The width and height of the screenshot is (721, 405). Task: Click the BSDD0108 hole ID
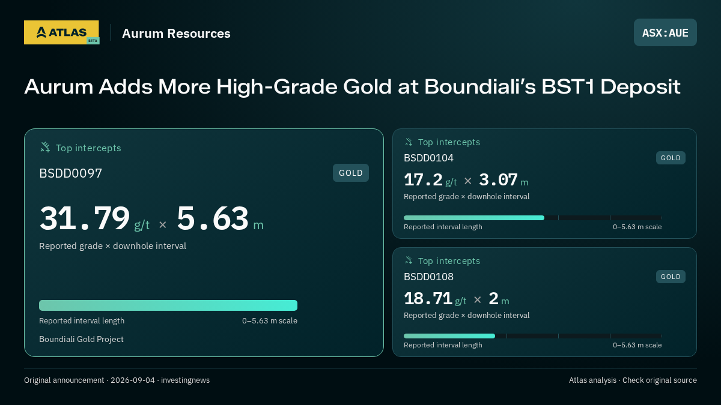(x=428, y=277)
